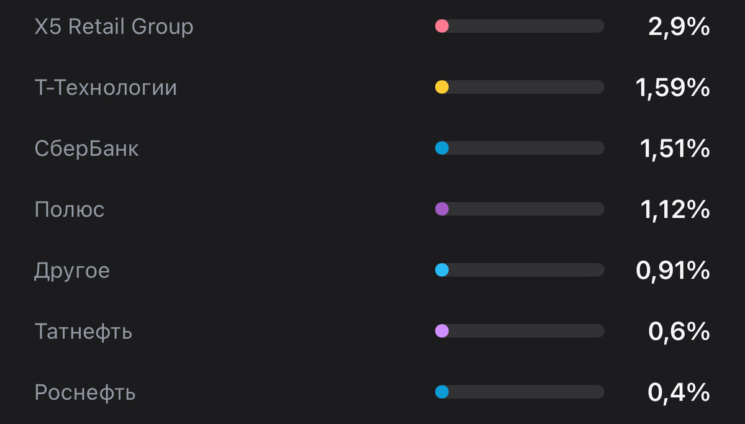Click the 1,51% share of СберБанк

click(674, 148)
